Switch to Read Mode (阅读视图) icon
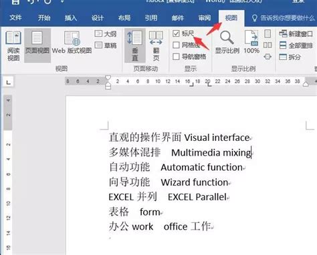The width and height of the screenshot is (317, 255). click(x=13, y=45)
